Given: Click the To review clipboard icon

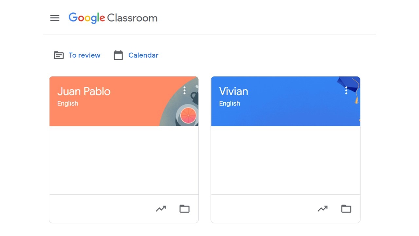Looking at the screenshot, I should click(59, 55).
